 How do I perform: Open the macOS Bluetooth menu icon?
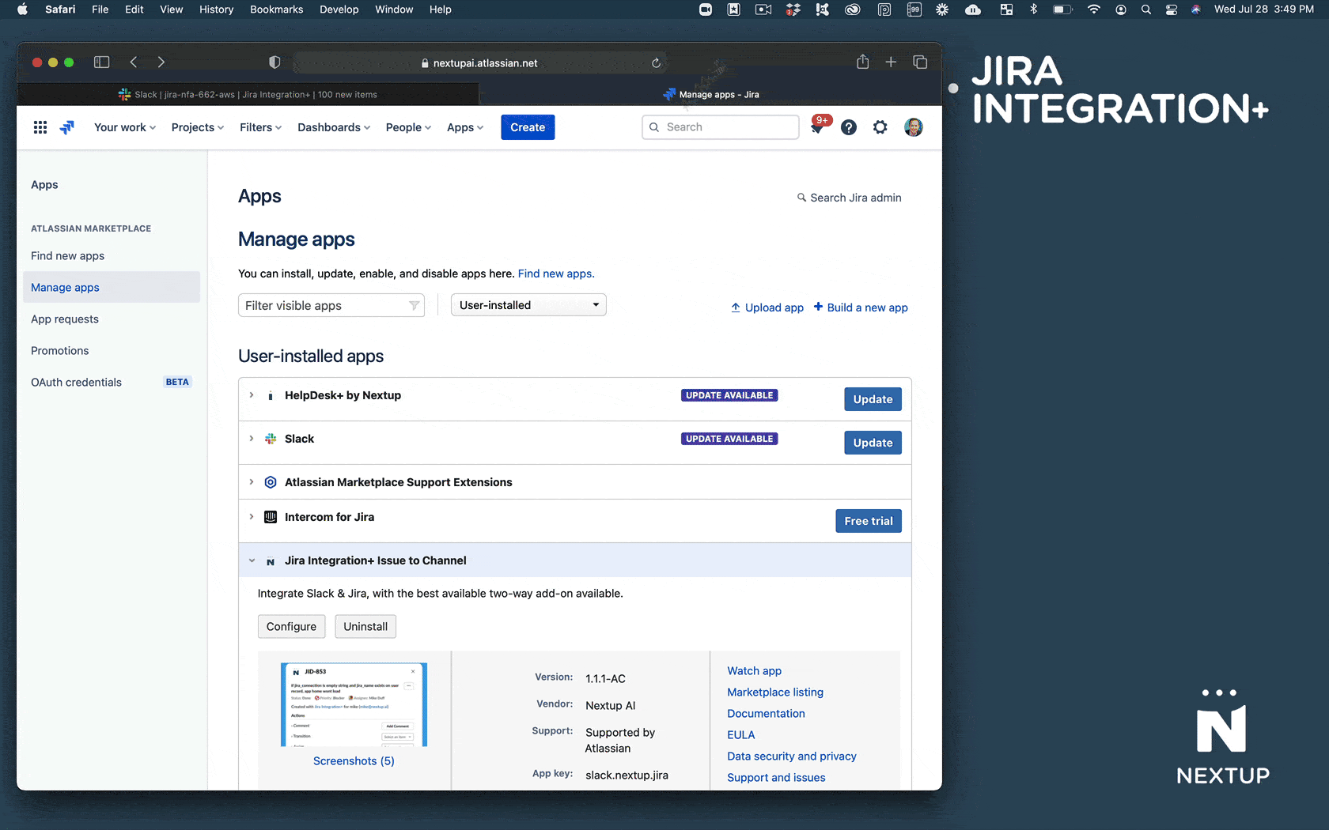[x=1033, y=9]
